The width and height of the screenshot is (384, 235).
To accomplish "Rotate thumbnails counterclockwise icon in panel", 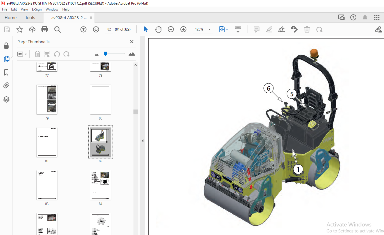I will coord(57,54).
